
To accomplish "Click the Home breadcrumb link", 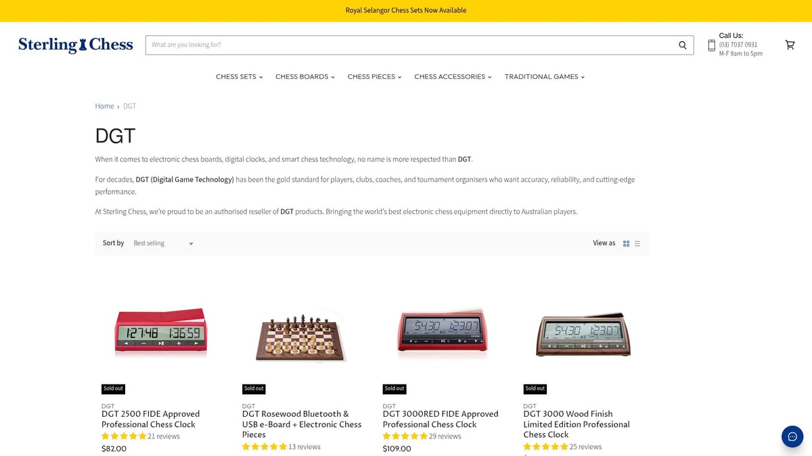I will pos(104,106).
